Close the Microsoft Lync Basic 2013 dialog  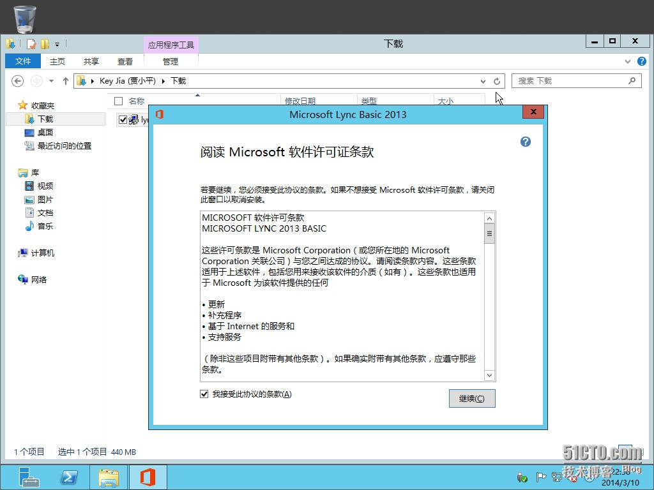533,112
